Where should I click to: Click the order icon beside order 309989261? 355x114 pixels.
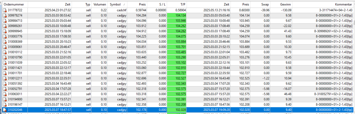(4, 26)
